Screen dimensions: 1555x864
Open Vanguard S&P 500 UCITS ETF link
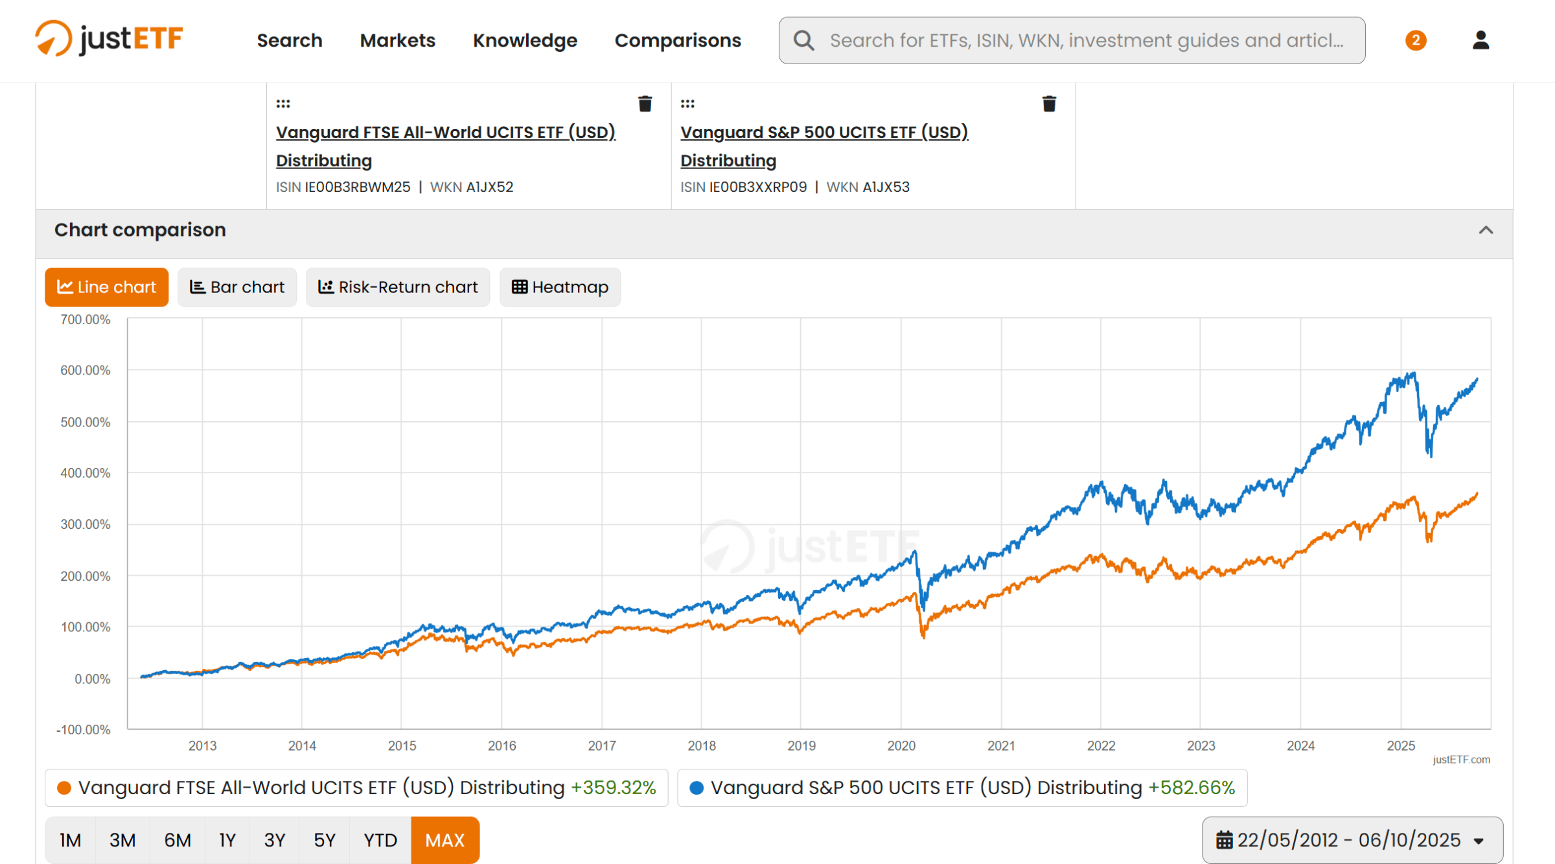(824, 132)
